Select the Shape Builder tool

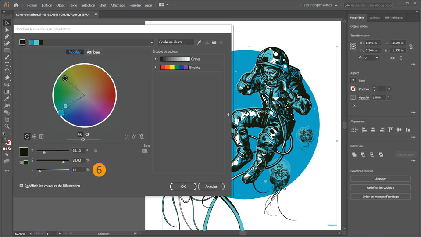coord(7,85)
